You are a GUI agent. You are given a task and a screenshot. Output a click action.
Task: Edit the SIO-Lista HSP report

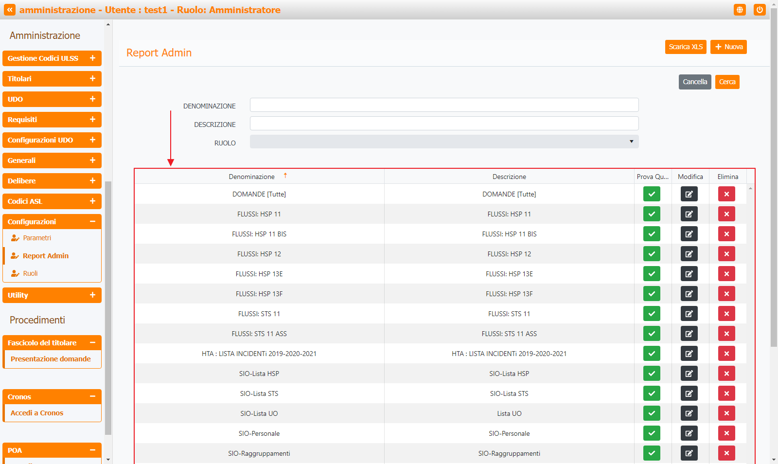[689, 374]
